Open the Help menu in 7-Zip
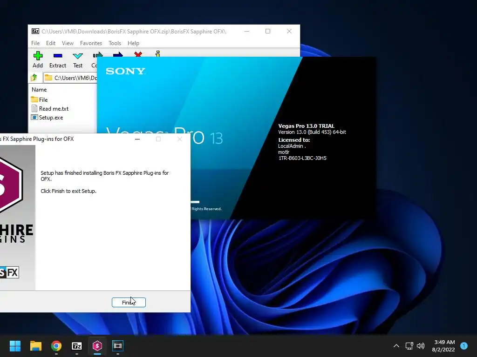This screenshot has width=477, height=357. [133, 43]
